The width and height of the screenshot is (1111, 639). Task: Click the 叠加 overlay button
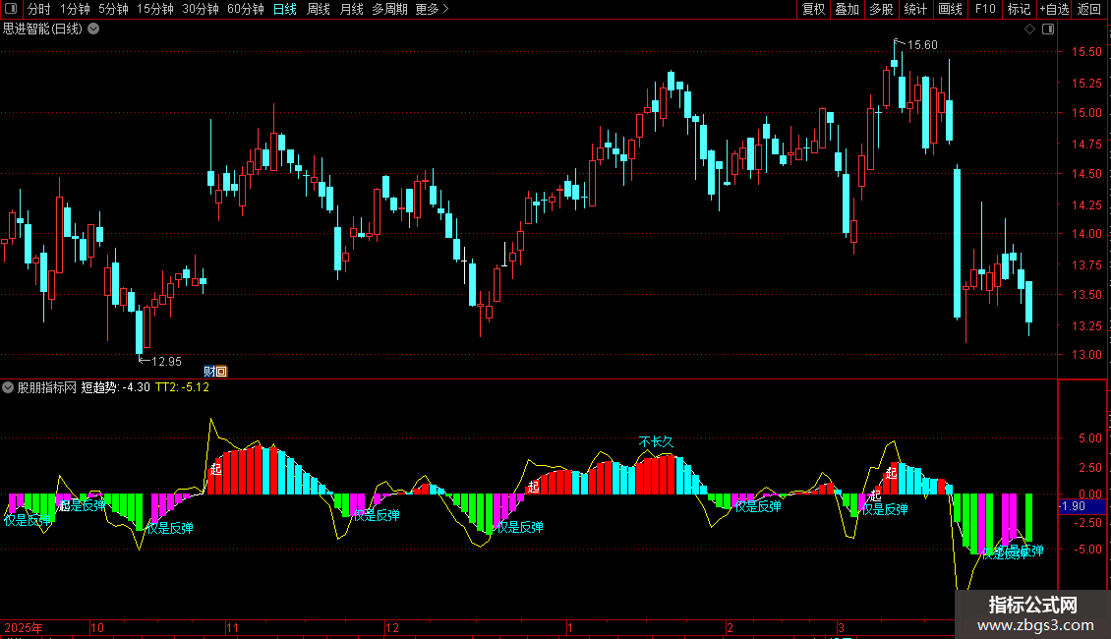pyautogui.click(x=847, y=9)
